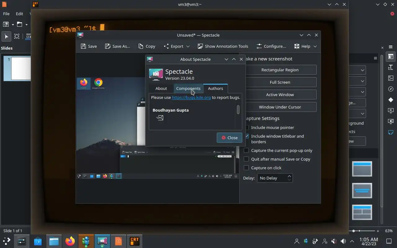Copy the screenshot to clipboard

[x=147, y=46]
